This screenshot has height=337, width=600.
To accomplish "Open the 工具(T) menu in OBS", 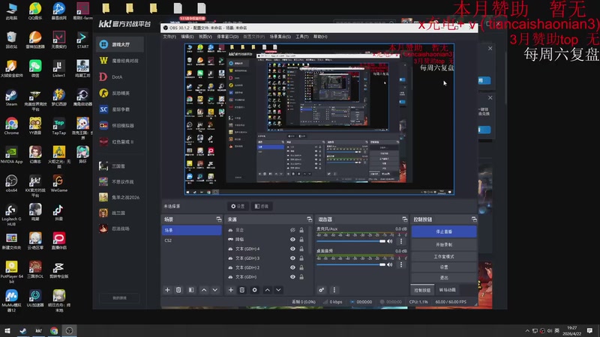I will click(x=302, y=37).
